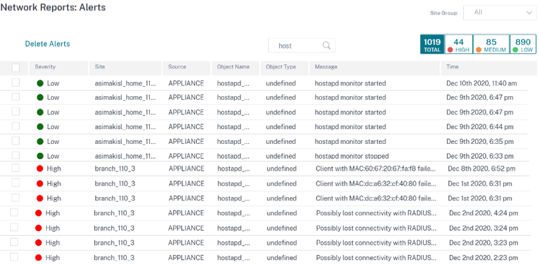Select time 'Dec 10th 2020, 11:40 am'
540x264 pixels.
(482, 83)
